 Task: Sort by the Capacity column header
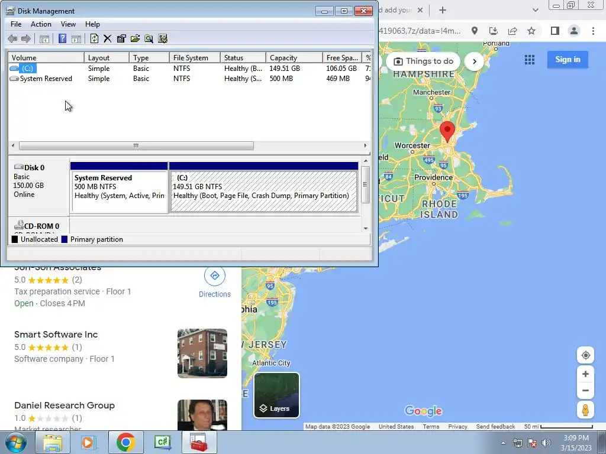[x=294, y=57]
